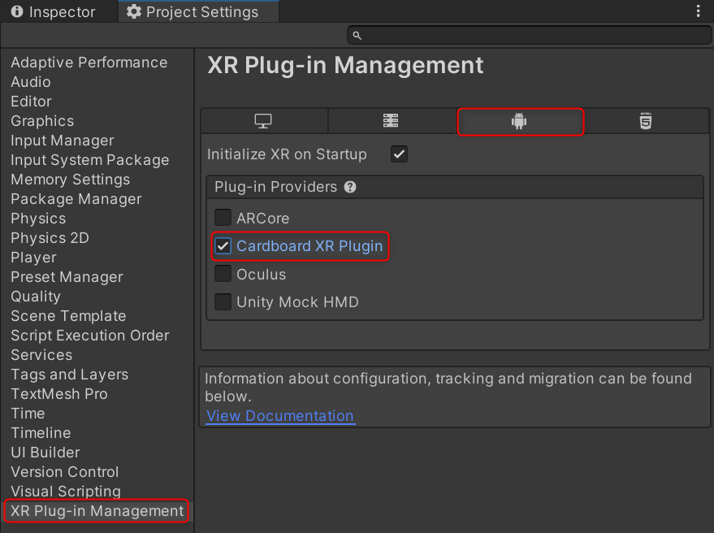The width and height of the screenshot is (714, 533).
Task: Open Version Control settings
Action: tap(65, 472)
